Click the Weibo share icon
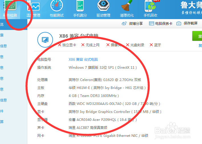The height and width of the screenshot is (144, 202). coord(124,23)
